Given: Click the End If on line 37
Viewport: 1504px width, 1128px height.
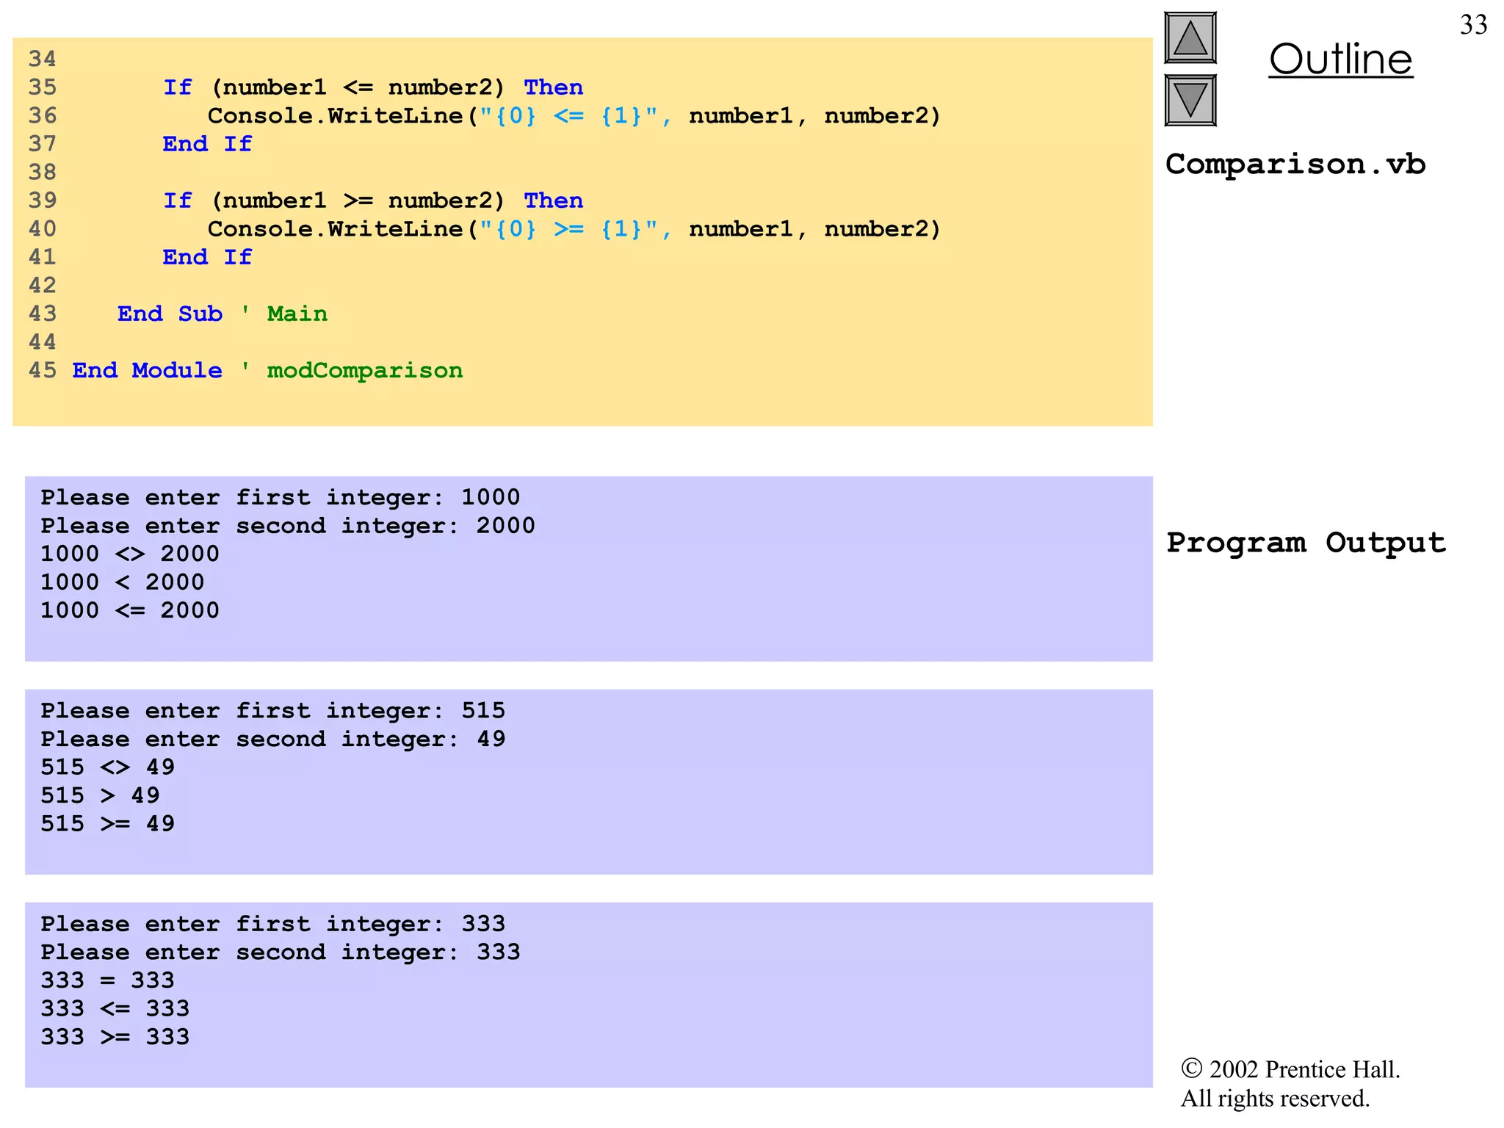Looking at the screenshot, I should coord(207,144).
